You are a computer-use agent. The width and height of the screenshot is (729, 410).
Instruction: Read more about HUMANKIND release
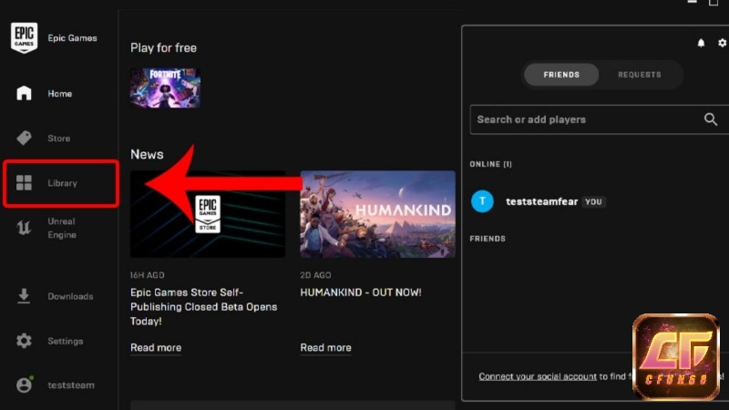point(325,348)
